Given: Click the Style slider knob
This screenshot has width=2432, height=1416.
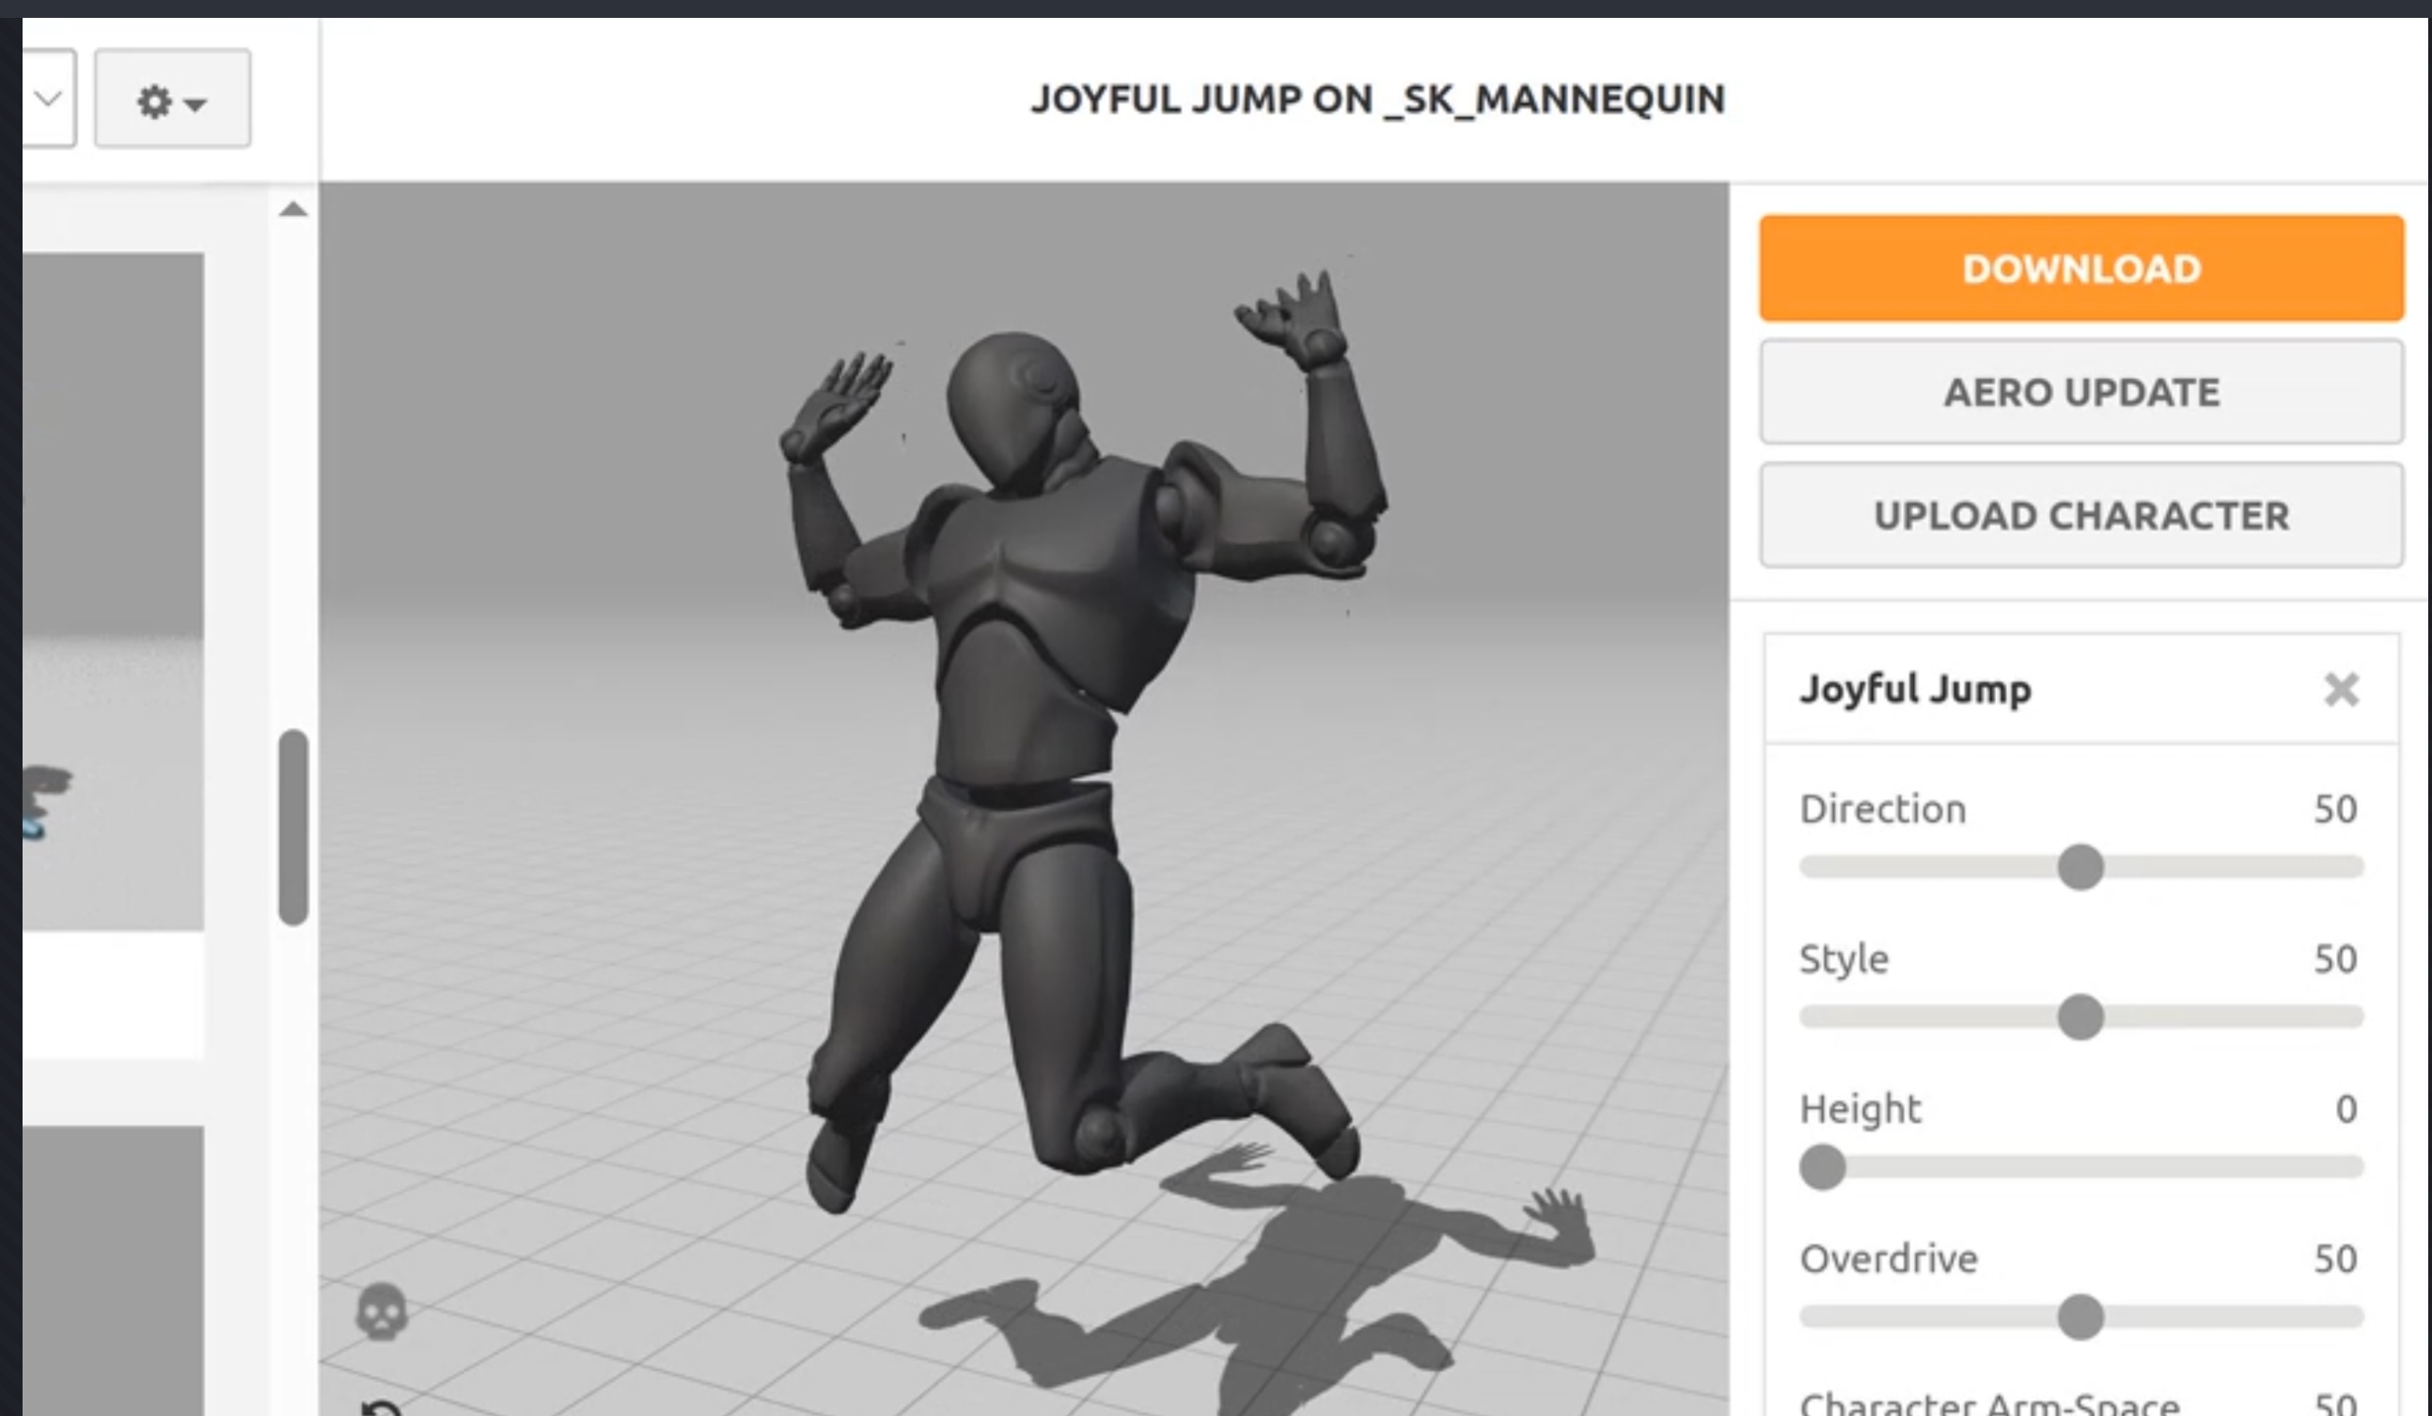Looking at the screenshot, I should (2080, 1017).
